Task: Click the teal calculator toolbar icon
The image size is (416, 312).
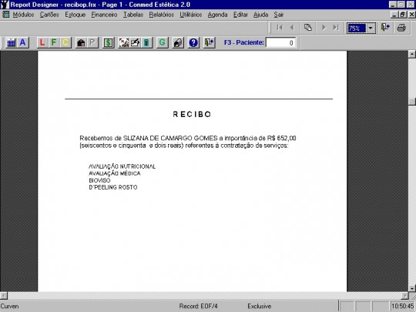Action: coord(146,42)
